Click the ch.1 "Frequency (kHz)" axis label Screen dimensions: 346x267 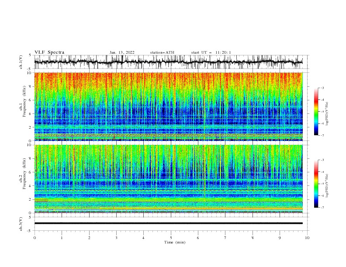point(24,102)
